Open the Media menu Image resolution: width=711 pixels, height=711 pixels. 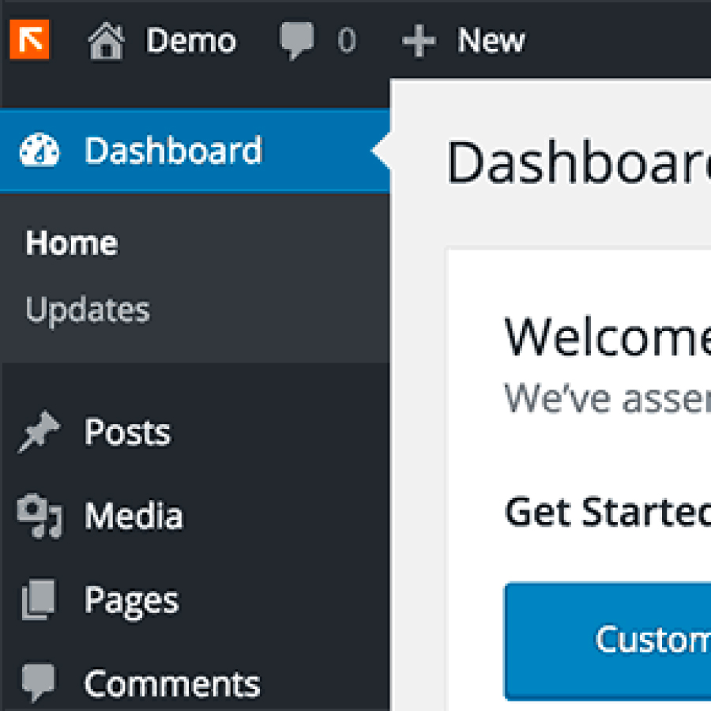pyautogui.click(x=134, y=516)
